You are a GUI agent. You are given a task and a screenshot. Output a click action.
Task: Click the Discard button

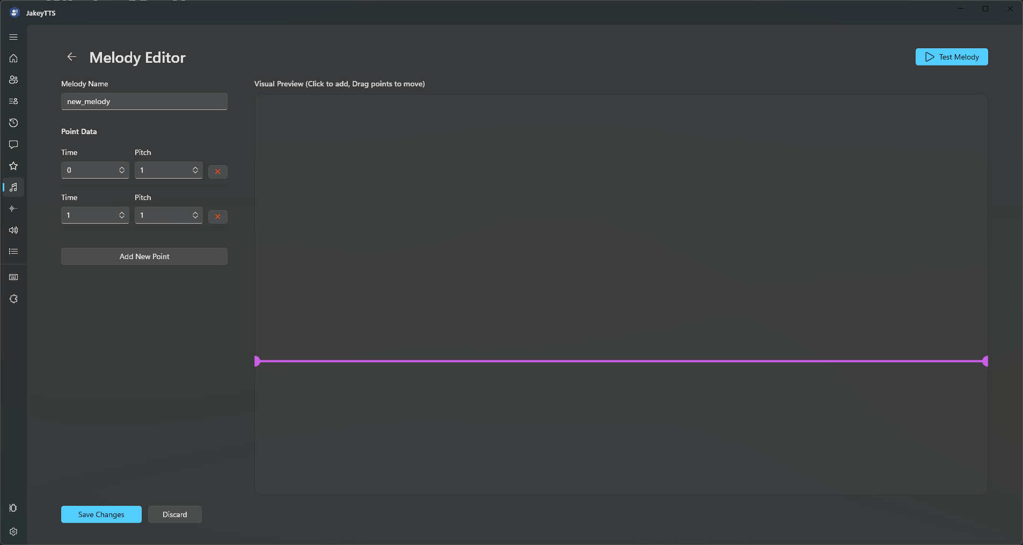click(x=175, y=514)
